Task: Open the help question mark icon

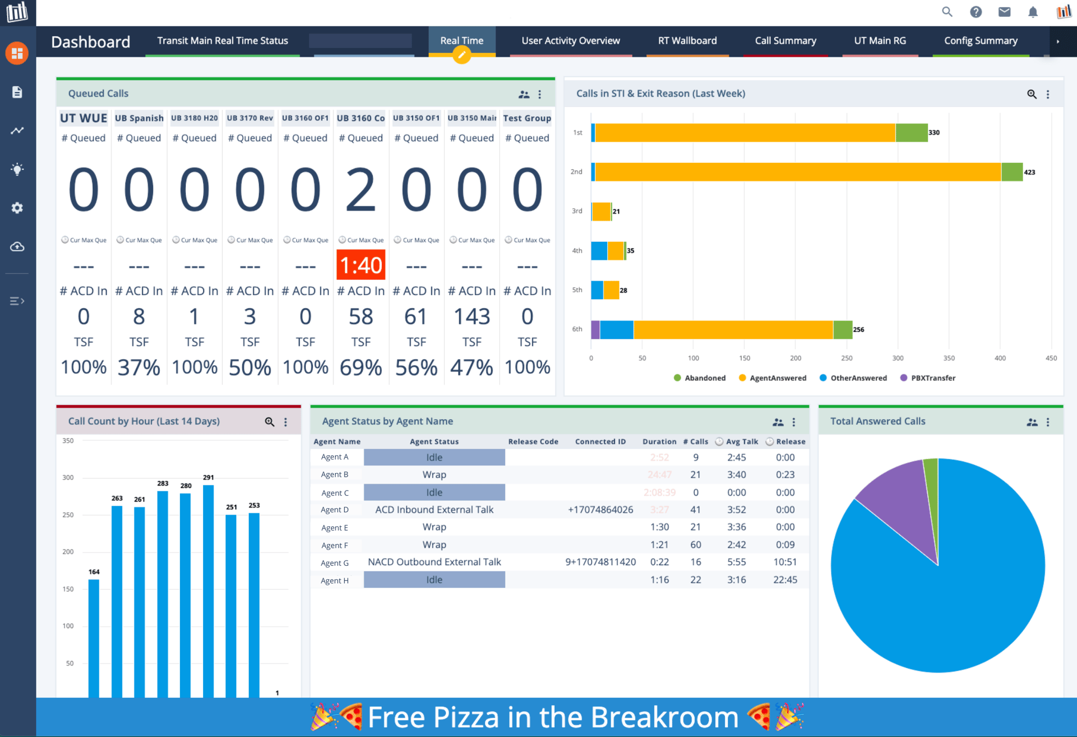Action: pyautogui.click(x=976, y=12)
